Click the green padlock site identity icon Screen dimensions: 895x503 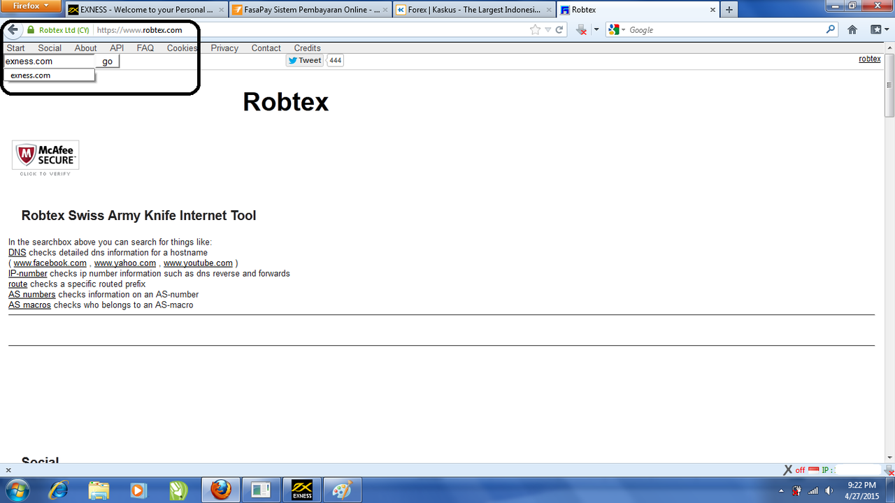coord(31,30)
